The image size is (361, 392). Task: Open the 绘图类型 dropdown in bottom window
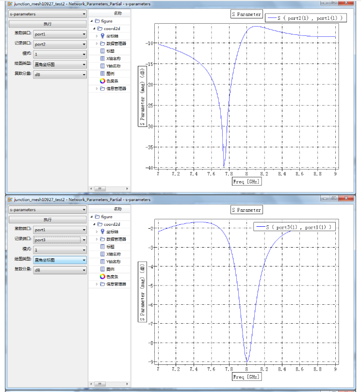60,260
